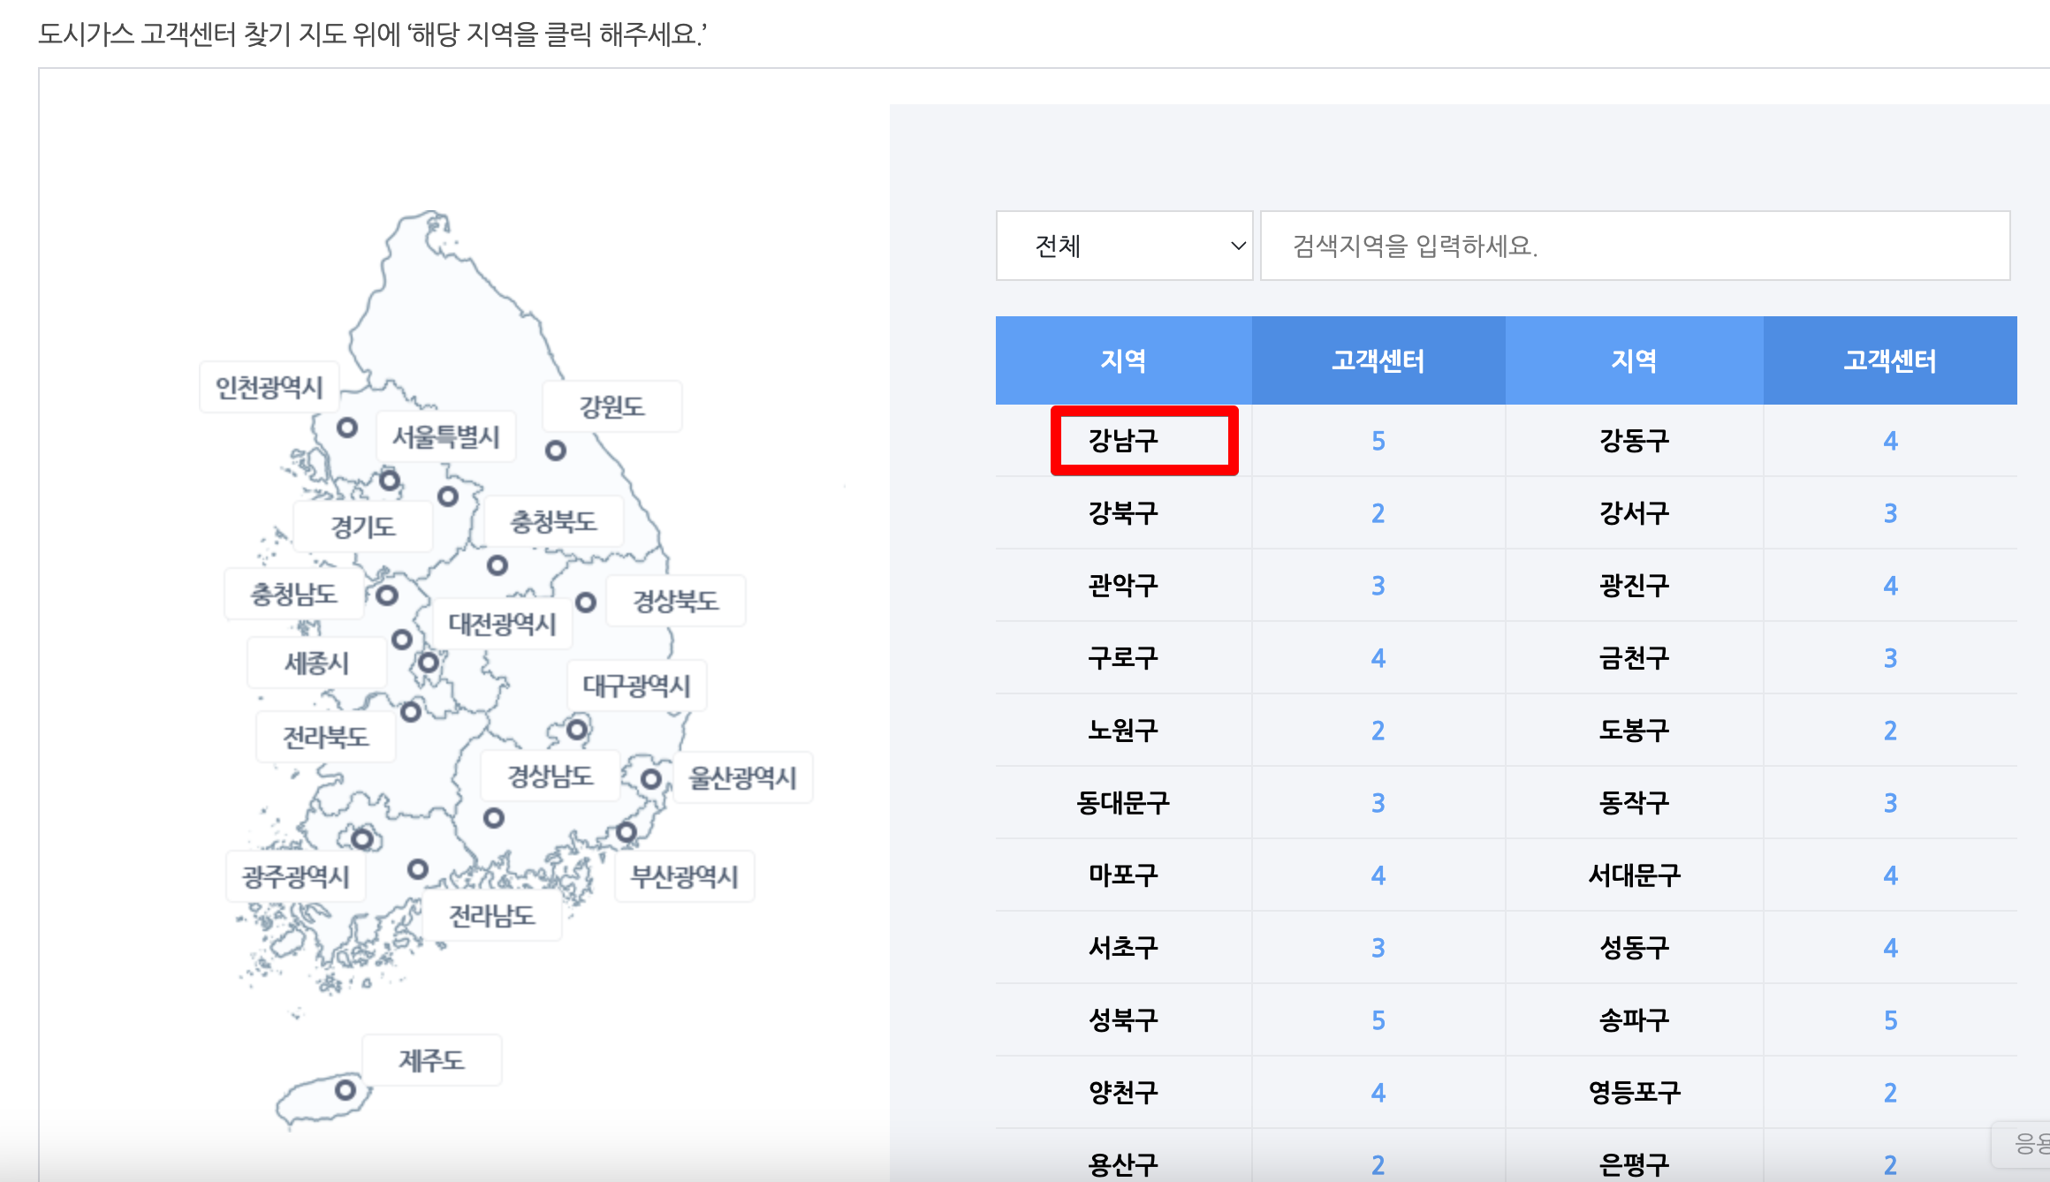Click the map marker above 부산광역시 label
This screenshot has height=1182, width=2050.
coord(626,832)
